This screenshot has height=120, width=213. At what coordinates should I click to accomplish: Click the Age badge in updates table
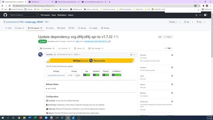87,75
